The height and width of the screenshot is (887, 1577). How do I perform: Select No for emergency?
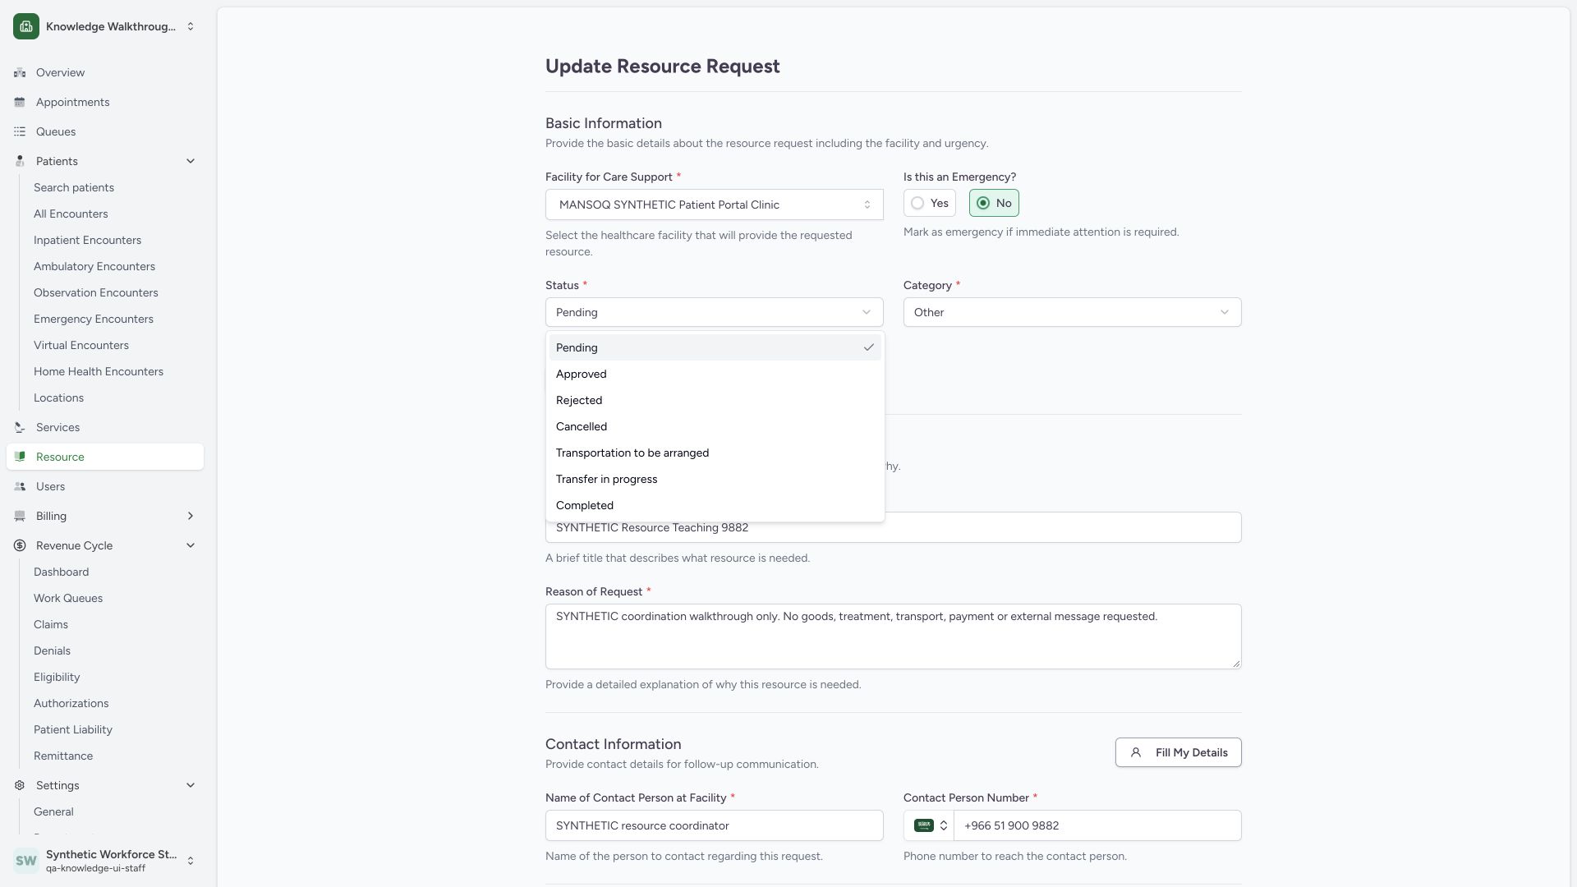(x=994, y=203)
